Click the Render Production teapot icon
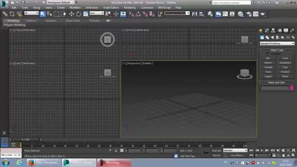 point(263,14)
